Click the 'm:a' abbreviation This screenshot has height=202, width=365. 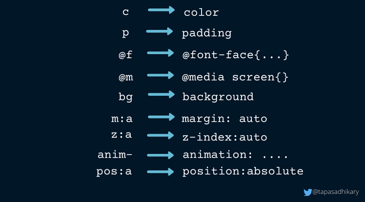tap(122, 119)
